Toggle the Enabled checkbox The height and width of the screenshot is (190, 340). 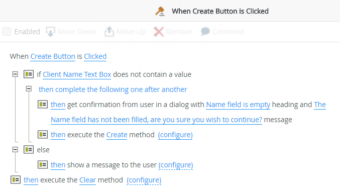pos(7,32)
